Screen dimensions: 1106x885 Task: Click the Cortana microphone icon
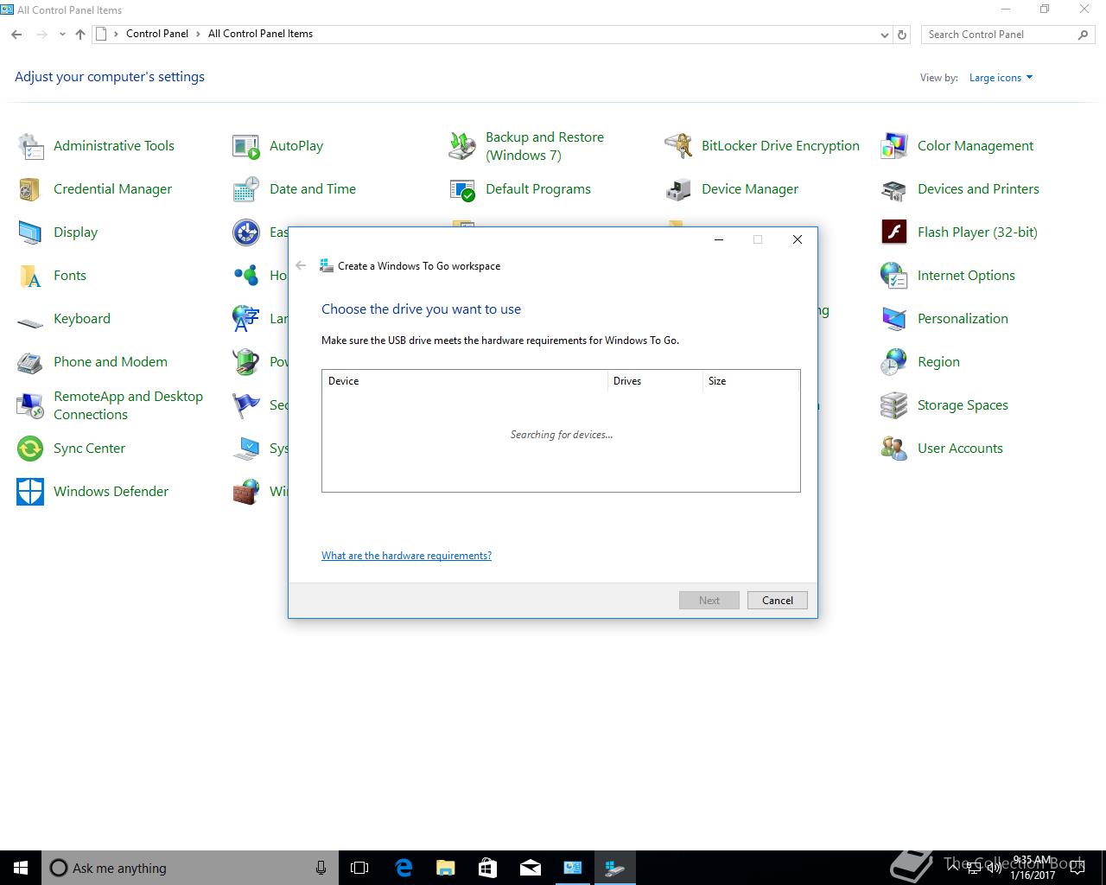[321, 868]
